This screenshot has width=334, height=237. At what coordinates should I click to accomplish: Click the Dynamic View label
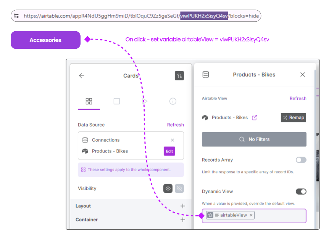pyautogui.click(x=217, y=192)
